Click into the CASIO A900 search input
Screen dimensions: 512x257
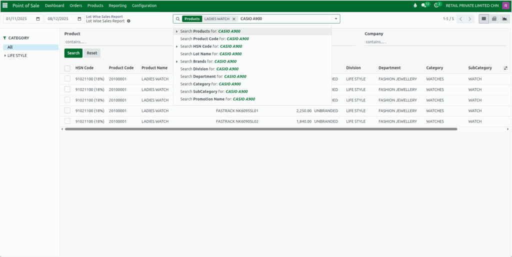(285, 19)
